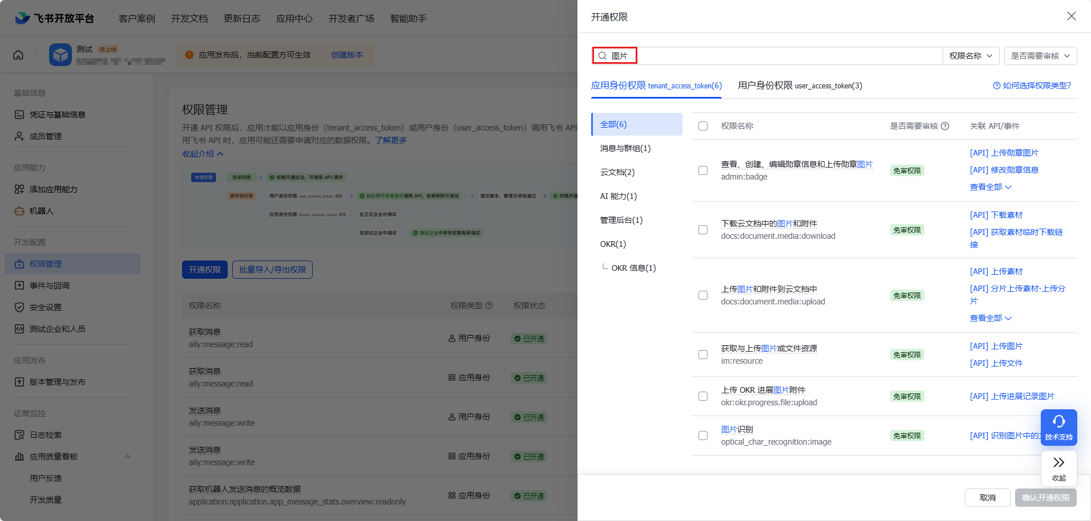This screenshot has width=1091, height=521.
Task: Check the select-all permissions checkbox
Action: tap(702, 125)
